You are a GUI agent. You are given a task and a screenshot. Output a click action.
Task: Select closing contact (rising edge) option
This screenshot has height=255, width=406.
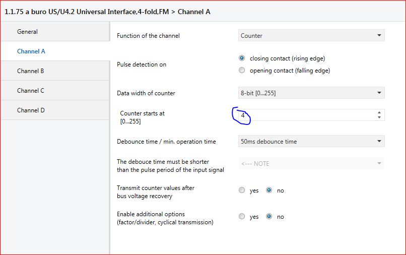(242, 58)
